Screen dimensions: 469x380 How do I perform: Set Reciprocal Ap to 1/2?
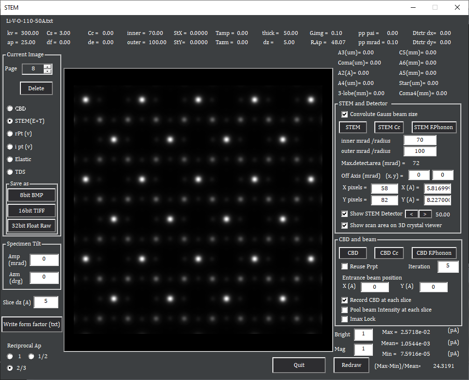pyautogui.click(x=31, y=356)
